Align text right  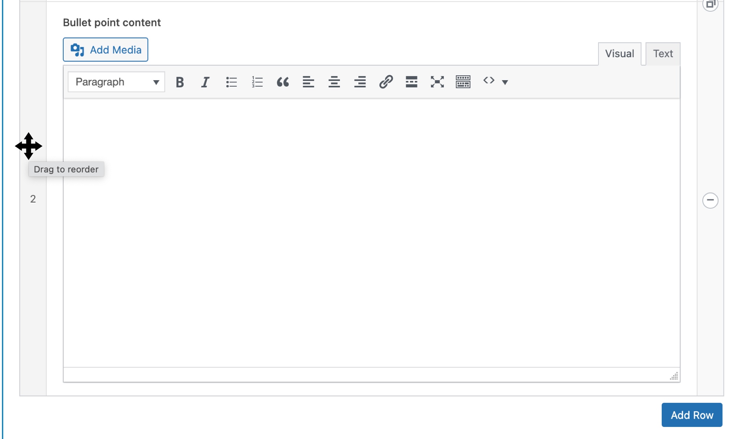point(360,82)
